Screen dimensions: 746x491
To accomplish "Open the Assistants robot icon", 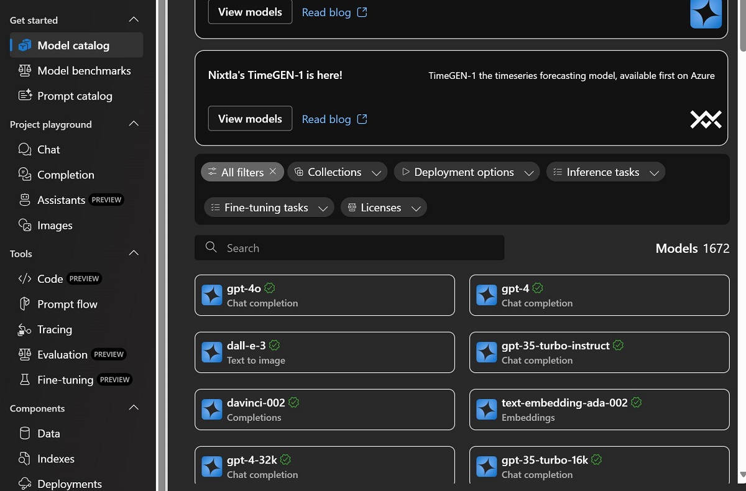I will (25, 200).
